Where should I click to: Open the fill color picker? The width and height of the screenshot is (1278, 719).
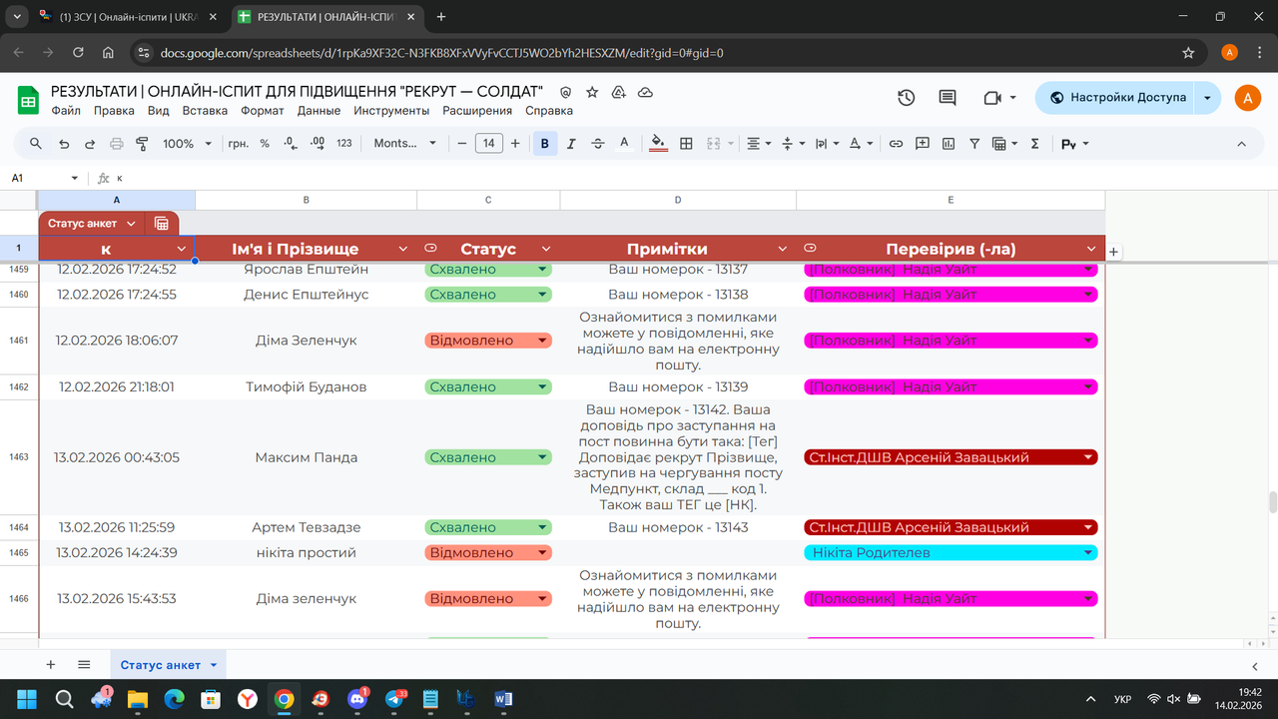(x=658, y=144)
